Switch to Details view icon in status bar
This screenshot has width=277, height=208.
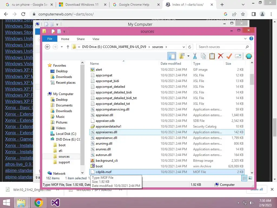coord(244,178)
